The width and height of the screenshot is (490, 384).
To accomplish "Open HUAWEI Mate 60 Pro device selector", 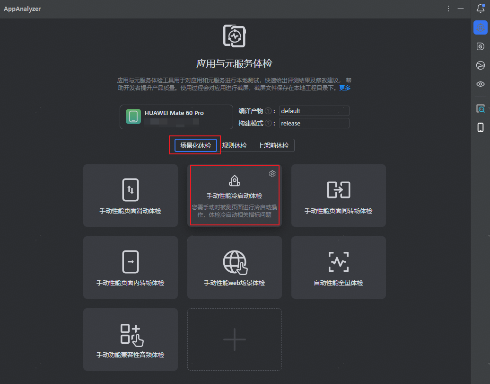I will click(176, 117).
